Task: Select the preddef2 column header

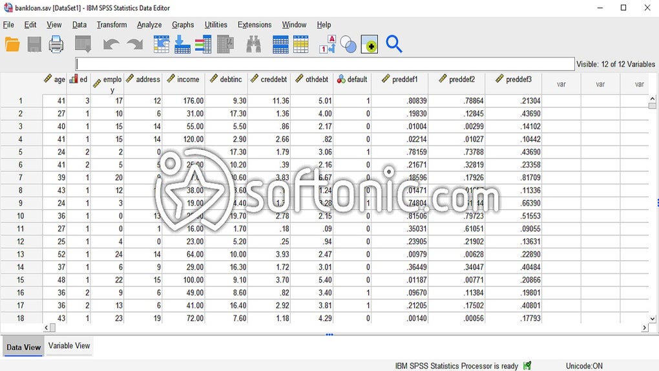Action: click(x=456, y=84)
